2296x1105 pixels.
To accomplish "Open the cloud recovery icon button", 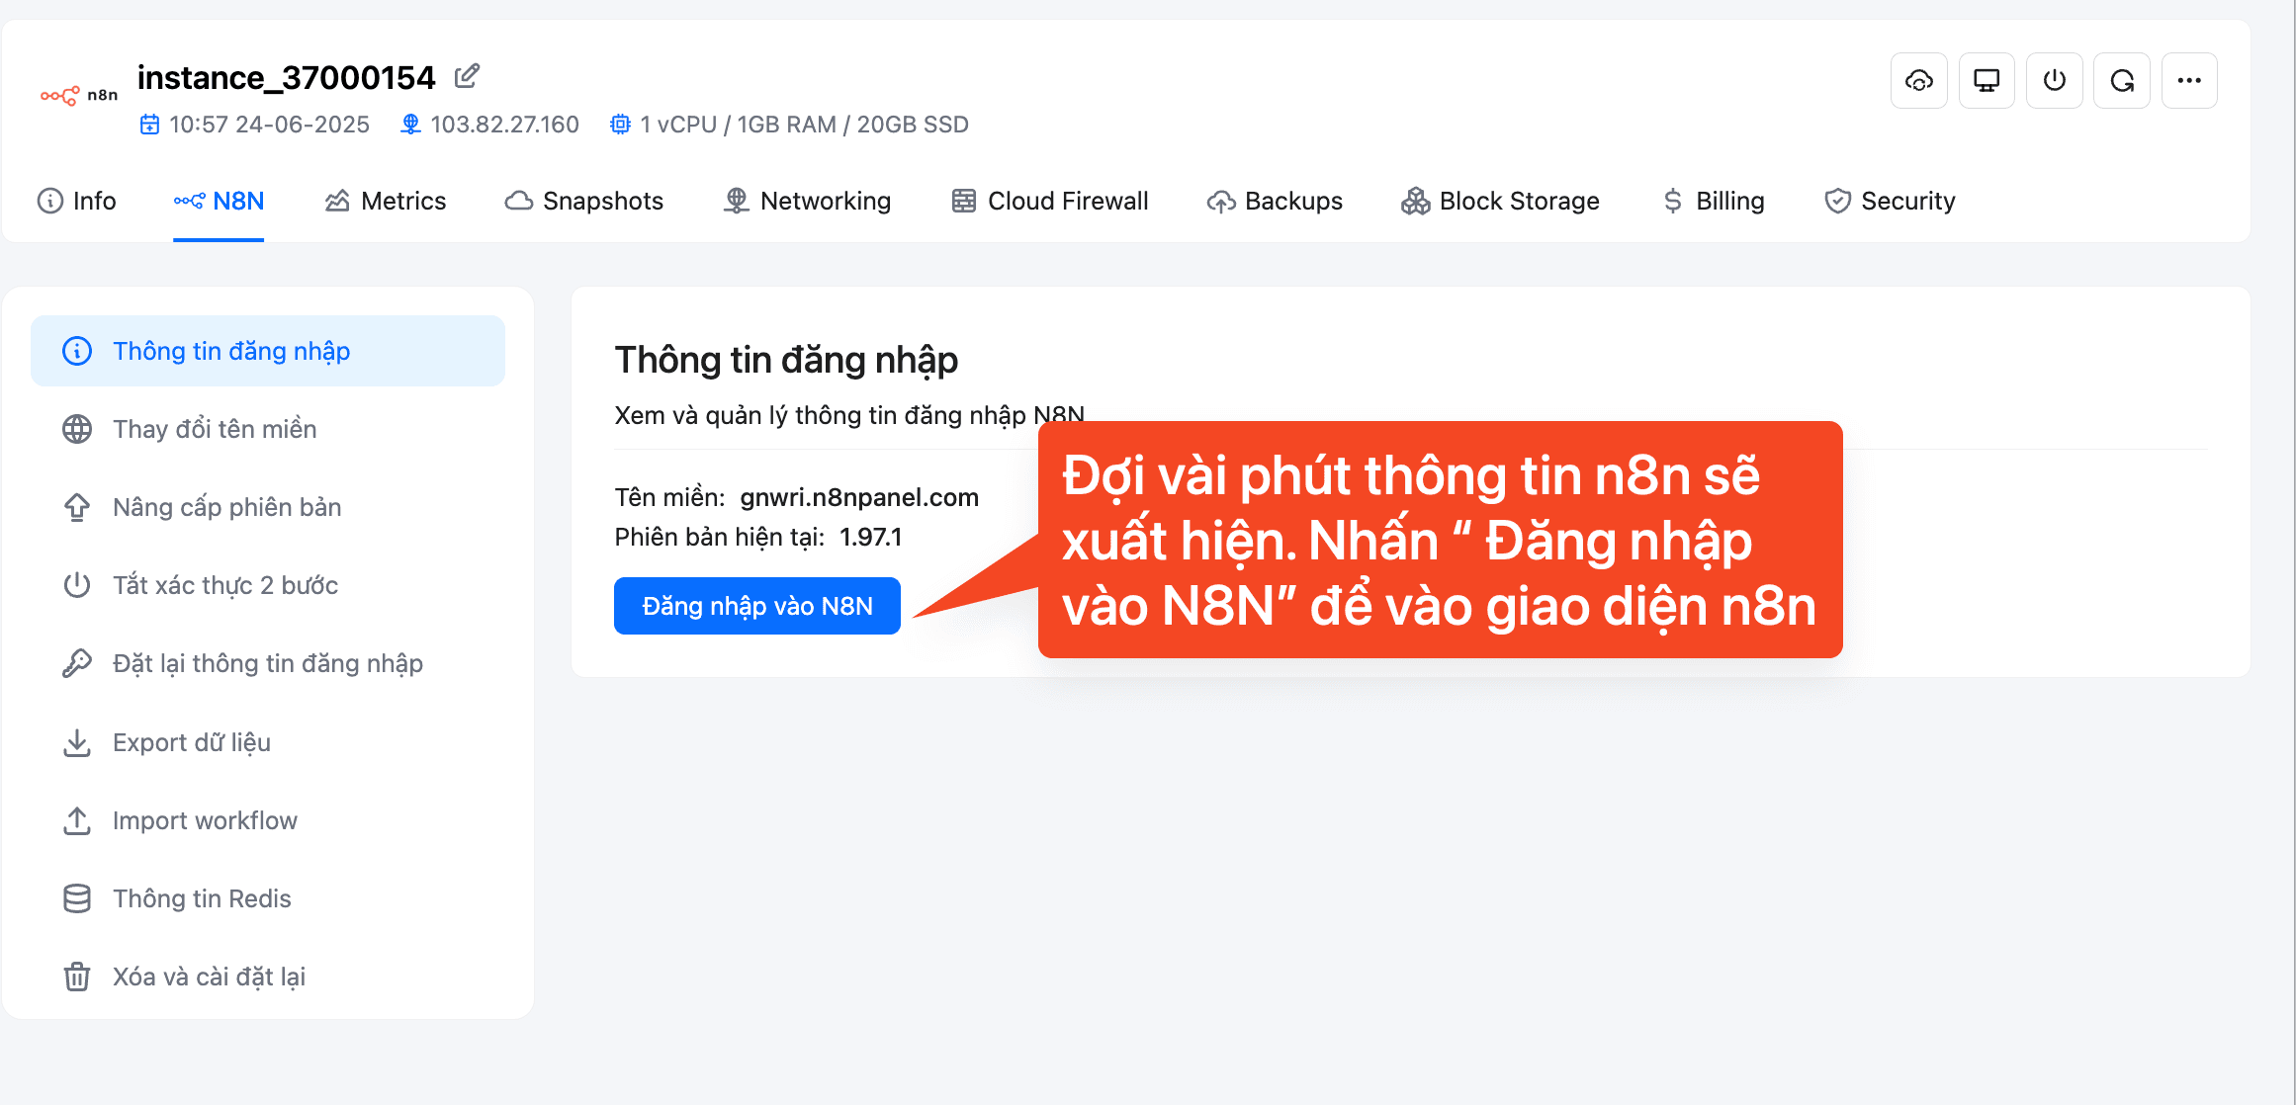I will point(1919,81).
